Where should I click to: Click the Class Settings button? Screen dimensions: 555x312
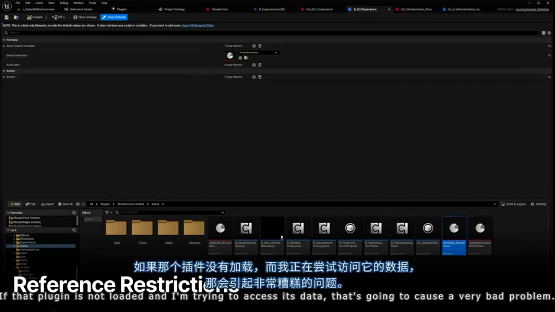85,17
